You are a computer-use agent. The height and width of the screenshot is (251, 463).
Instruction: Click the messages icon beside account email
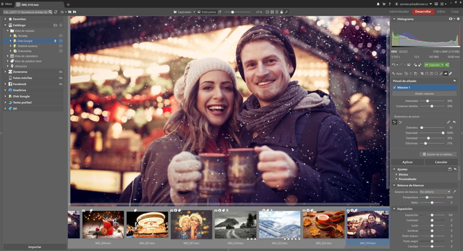pyautogui.click(x=436, y=4)
